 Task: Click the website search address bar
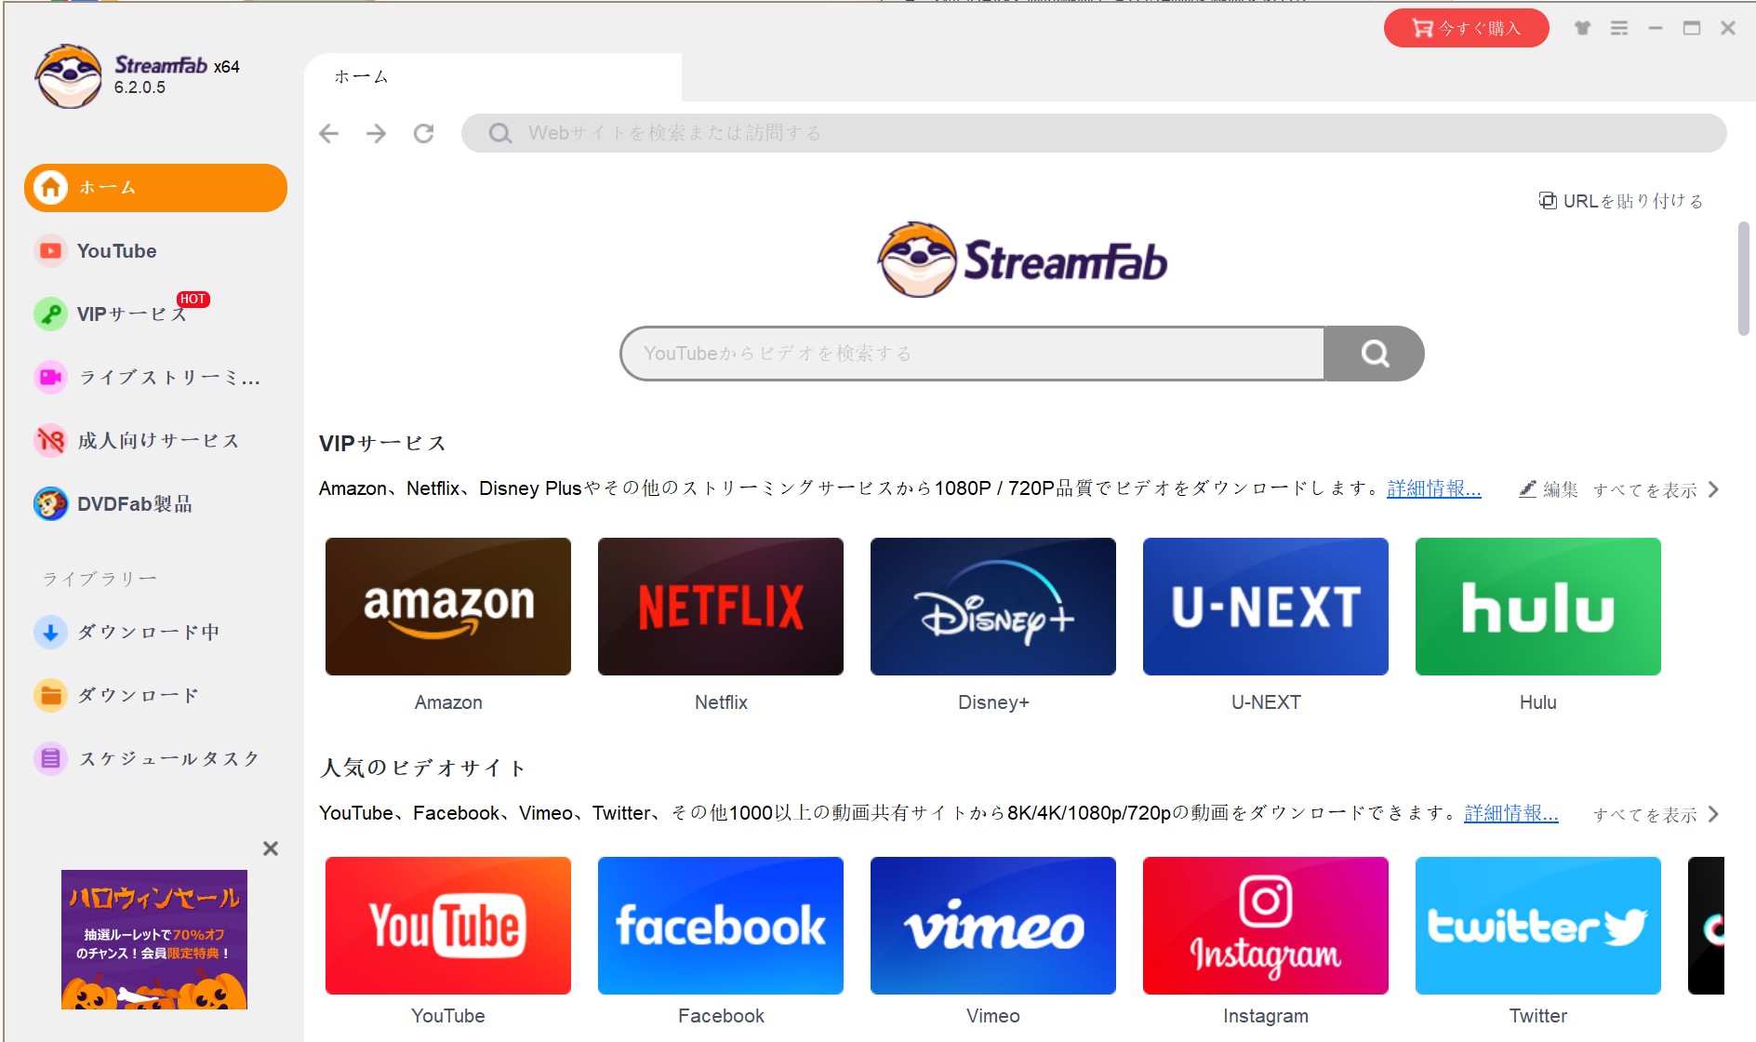1094,133
